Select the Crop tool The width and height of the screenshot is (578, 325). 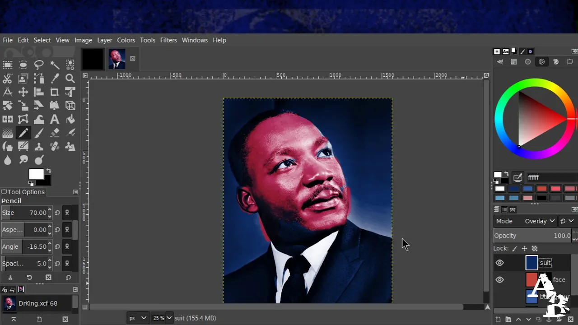coord(55,92)
